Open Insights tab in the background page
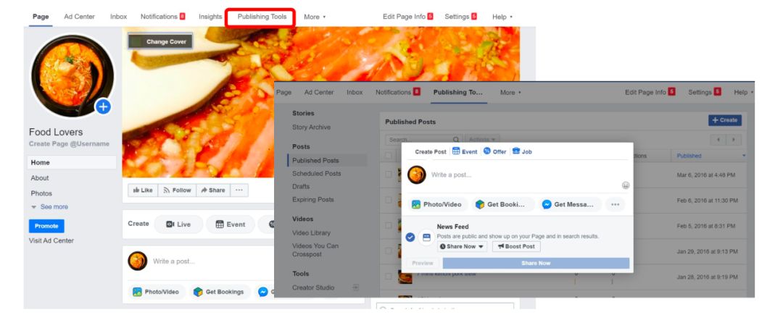This screenshot has width=783, height=323. (x=210, y=17)
